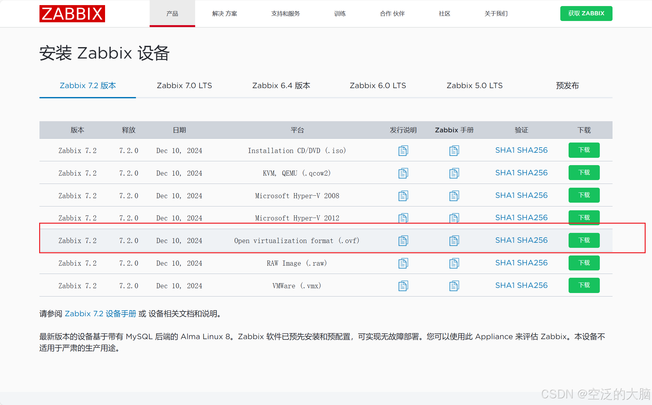Switch to the 预发布 tab
This screenshot has height=405, width=652.
(x=567, y=86)
